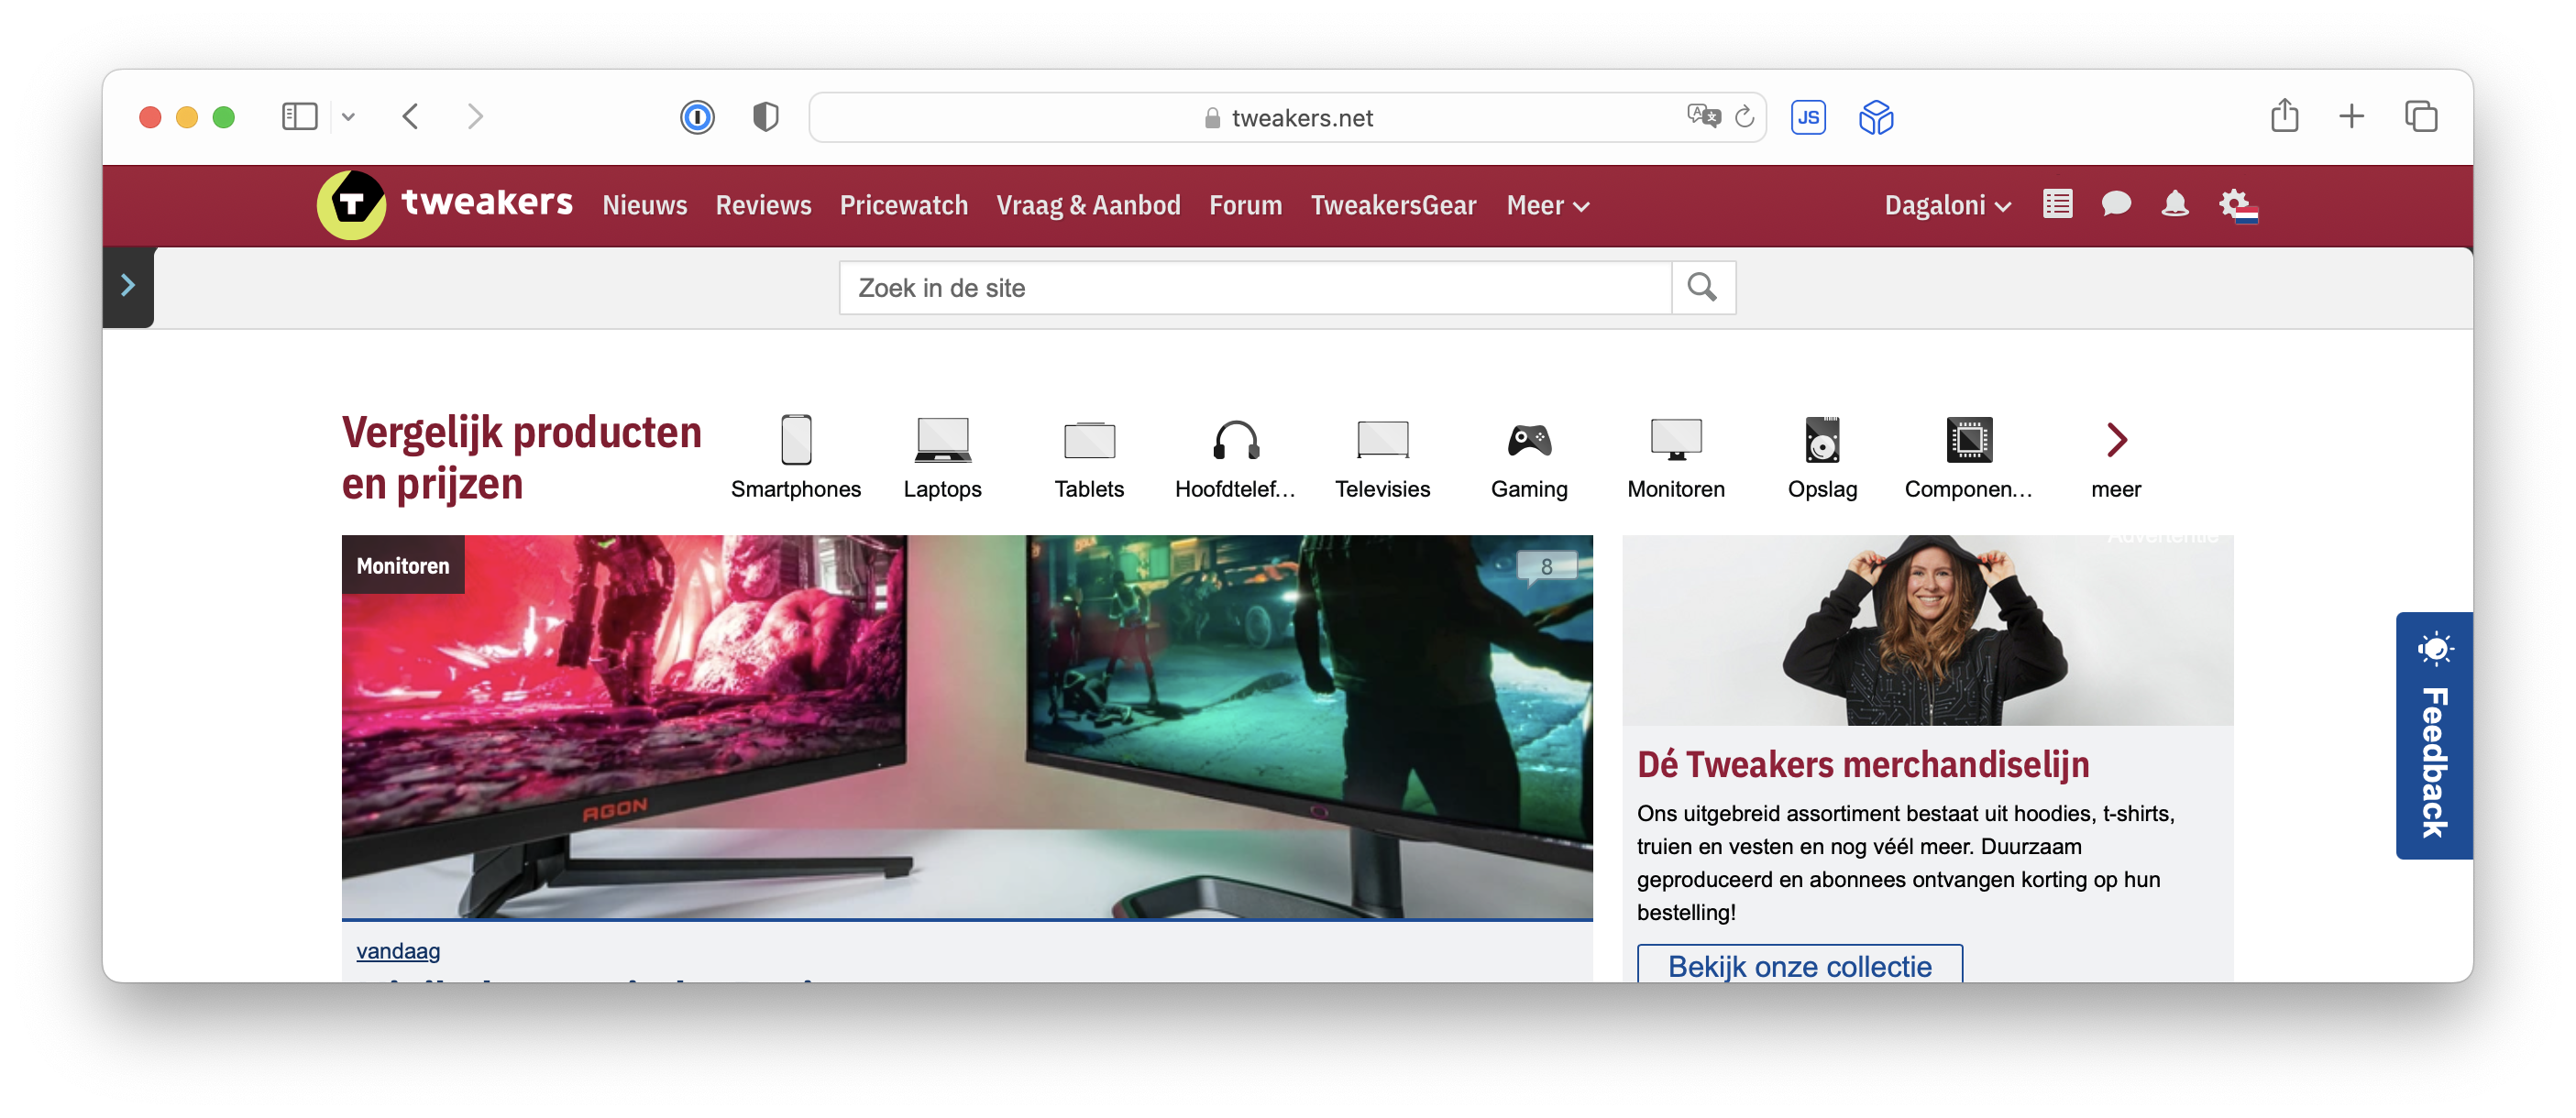2576x1118 pixels.
Task: Open private messages via chat bubble icon
Action: (x=2116, y=204)
